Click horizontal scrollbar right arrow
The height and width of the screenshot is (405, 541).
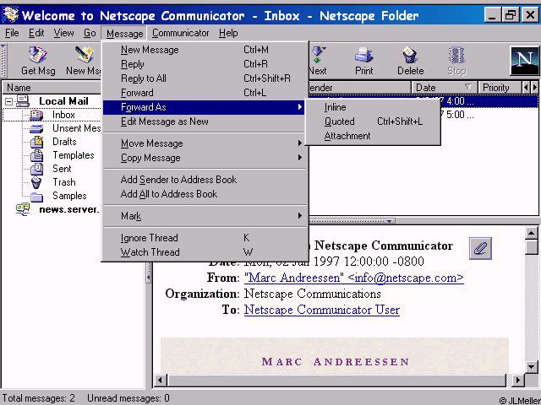click(x=517, y=381)
